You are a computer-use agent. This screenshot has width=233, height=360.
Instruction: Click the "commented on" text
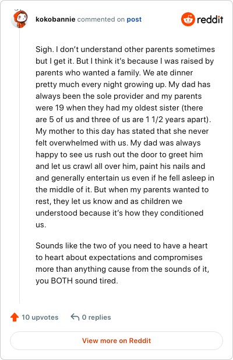coord(101,19)
